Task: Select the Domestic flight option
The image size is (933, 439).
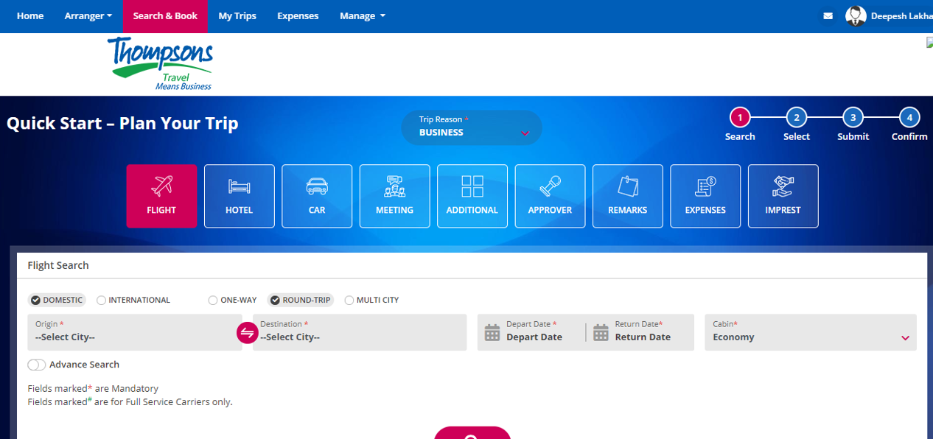Action: click(x=57, y=300)
